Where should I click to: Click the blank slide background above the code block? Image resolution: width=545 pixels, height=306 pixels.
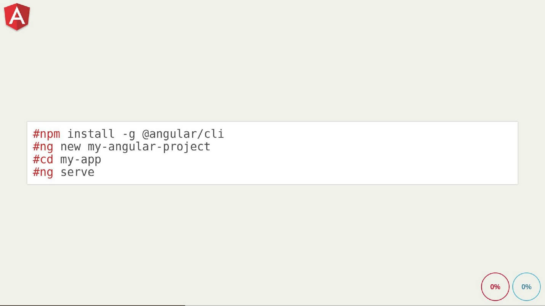[267, 69]
